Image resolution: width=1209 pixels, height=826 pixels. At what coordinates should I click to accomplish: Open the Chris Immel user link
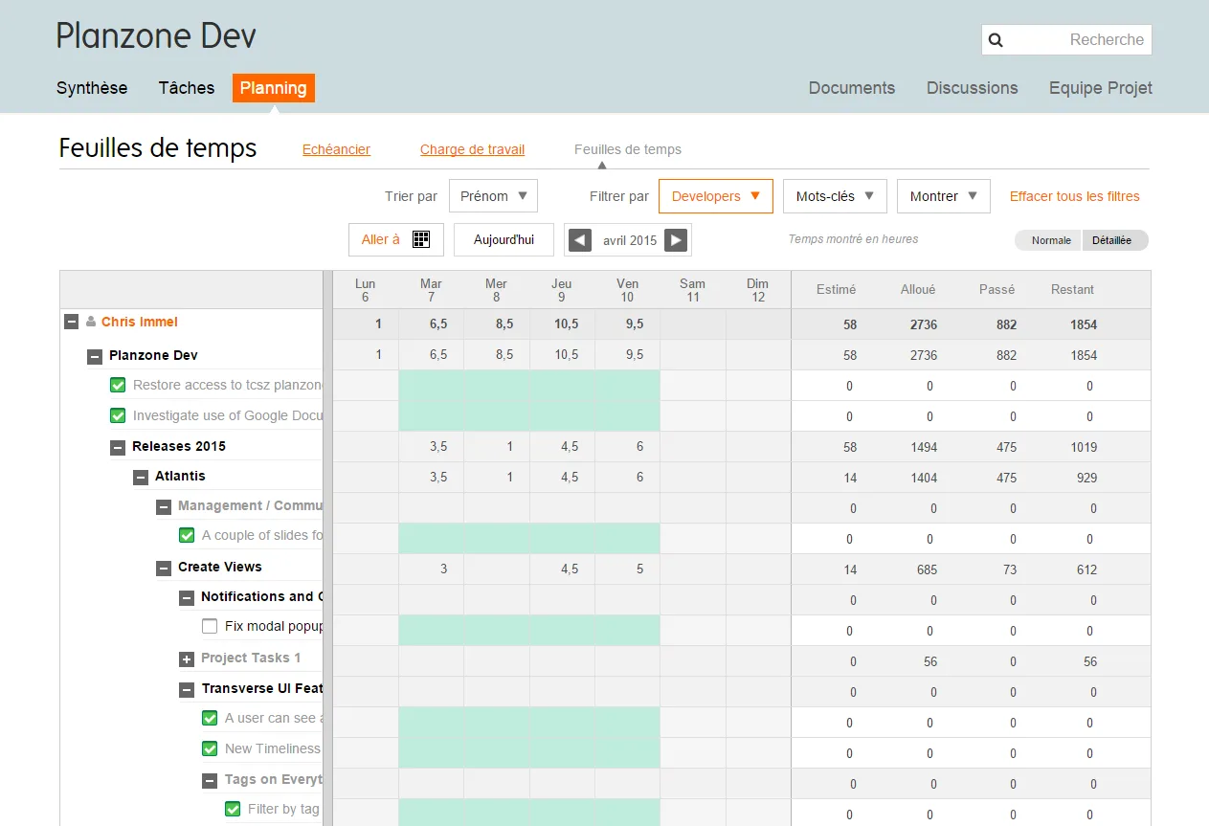click(x=140, y=322)
